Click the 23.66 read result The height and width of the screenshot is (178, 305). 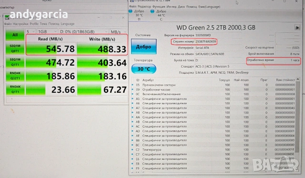click(51, 89)
